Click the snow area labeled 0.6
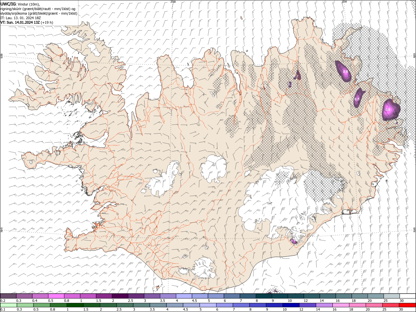 pos(343,71)
